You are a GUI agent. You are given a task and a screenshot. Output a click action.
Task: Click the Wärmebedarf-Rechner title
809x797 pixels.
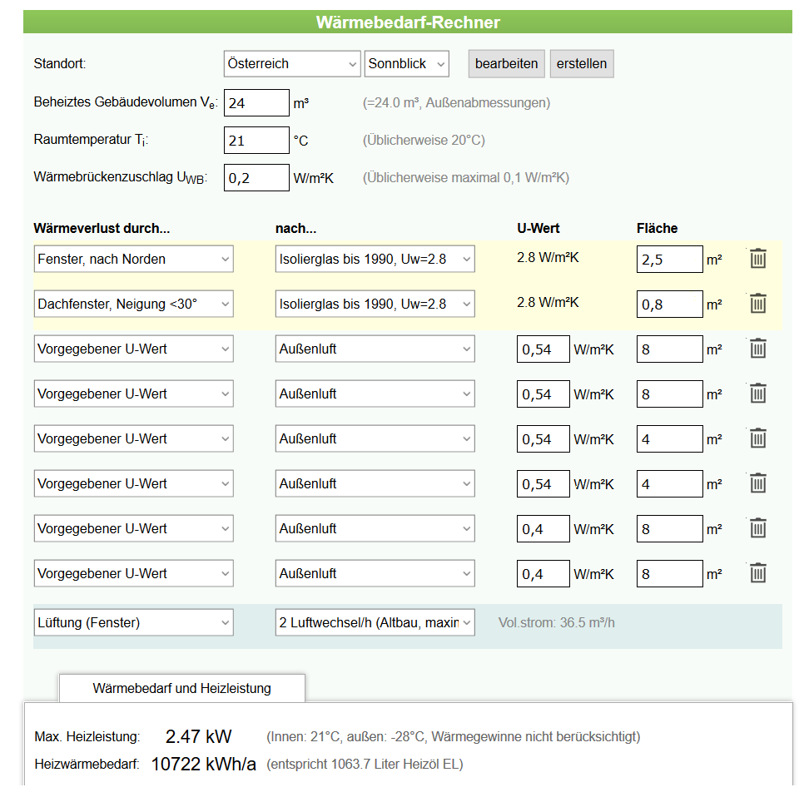pos(408,22)
